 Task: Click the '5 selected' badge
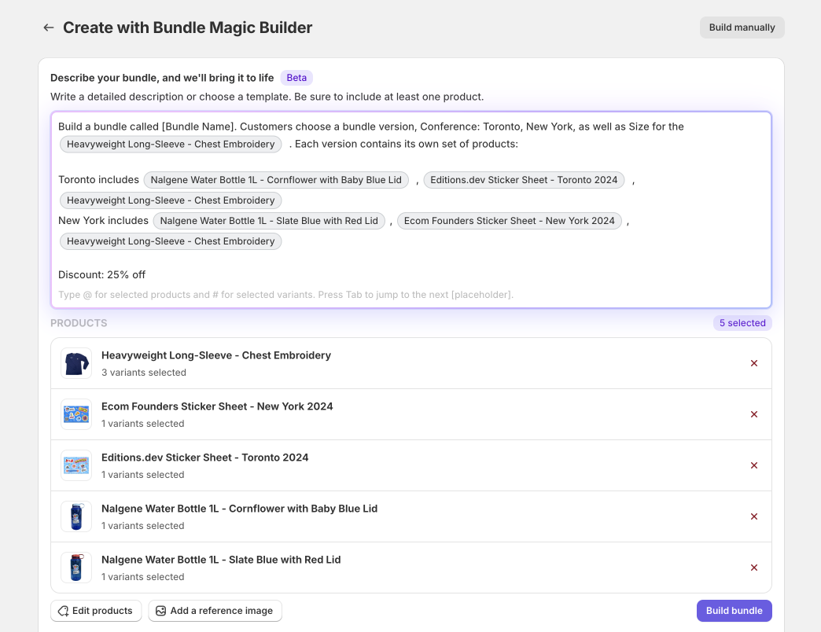pyautogui.click(x=742, y=323)
